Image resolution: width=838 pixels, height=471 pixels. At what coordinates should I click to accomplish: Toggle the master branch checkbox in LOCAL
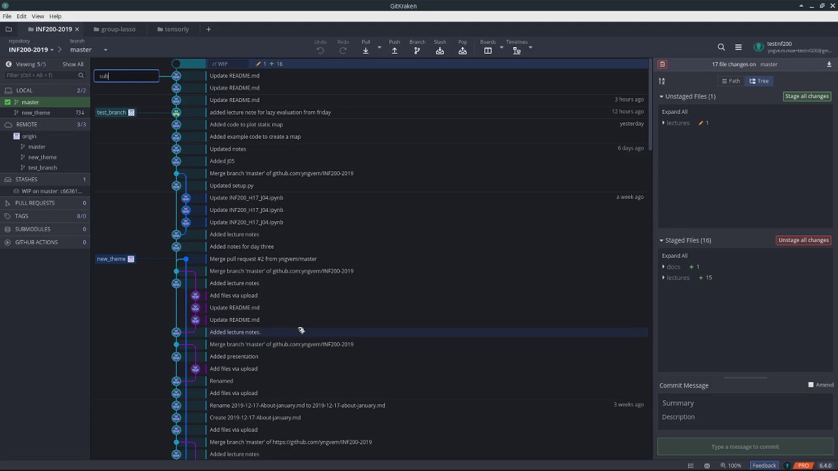[7, 102]
